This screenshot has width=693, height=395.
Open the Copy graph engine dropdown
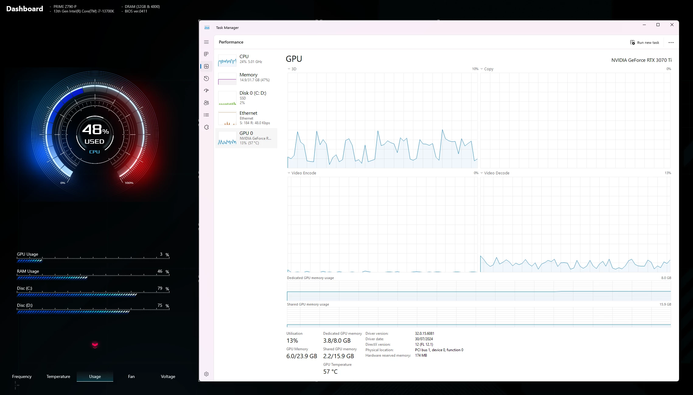point(487,69)
